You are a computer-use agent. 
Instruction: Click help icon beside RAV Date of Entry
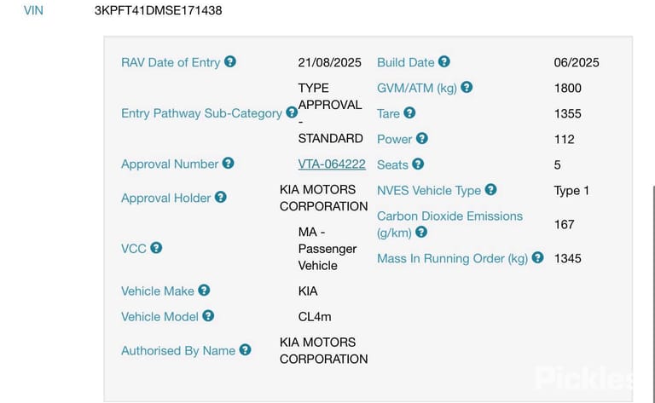(230, 61)
